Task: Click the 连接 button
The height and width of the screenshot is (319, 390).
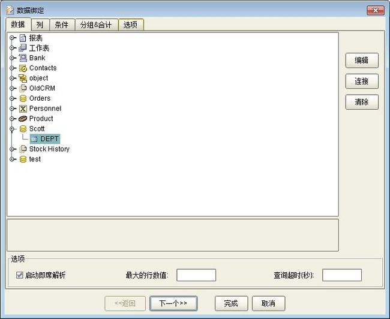Action: (x=362, y=82)
